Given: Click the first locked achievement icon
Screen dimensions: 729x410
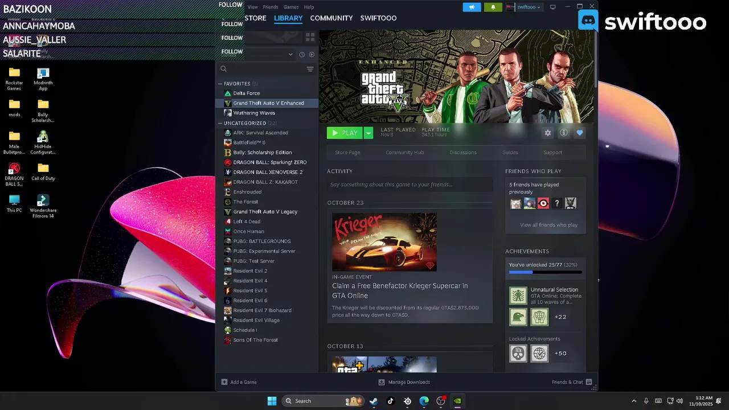Looking at the screenshot, I should pyautogui.click(x=518, y=354).
